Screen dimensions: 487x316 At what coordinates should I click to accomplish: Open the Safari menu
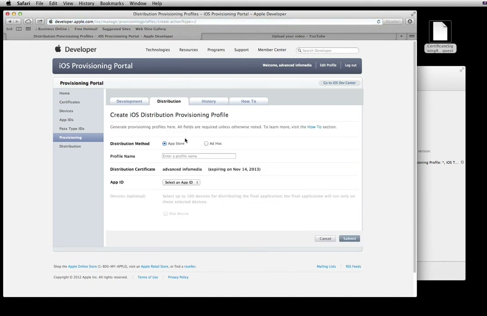(x=24, y=4)
